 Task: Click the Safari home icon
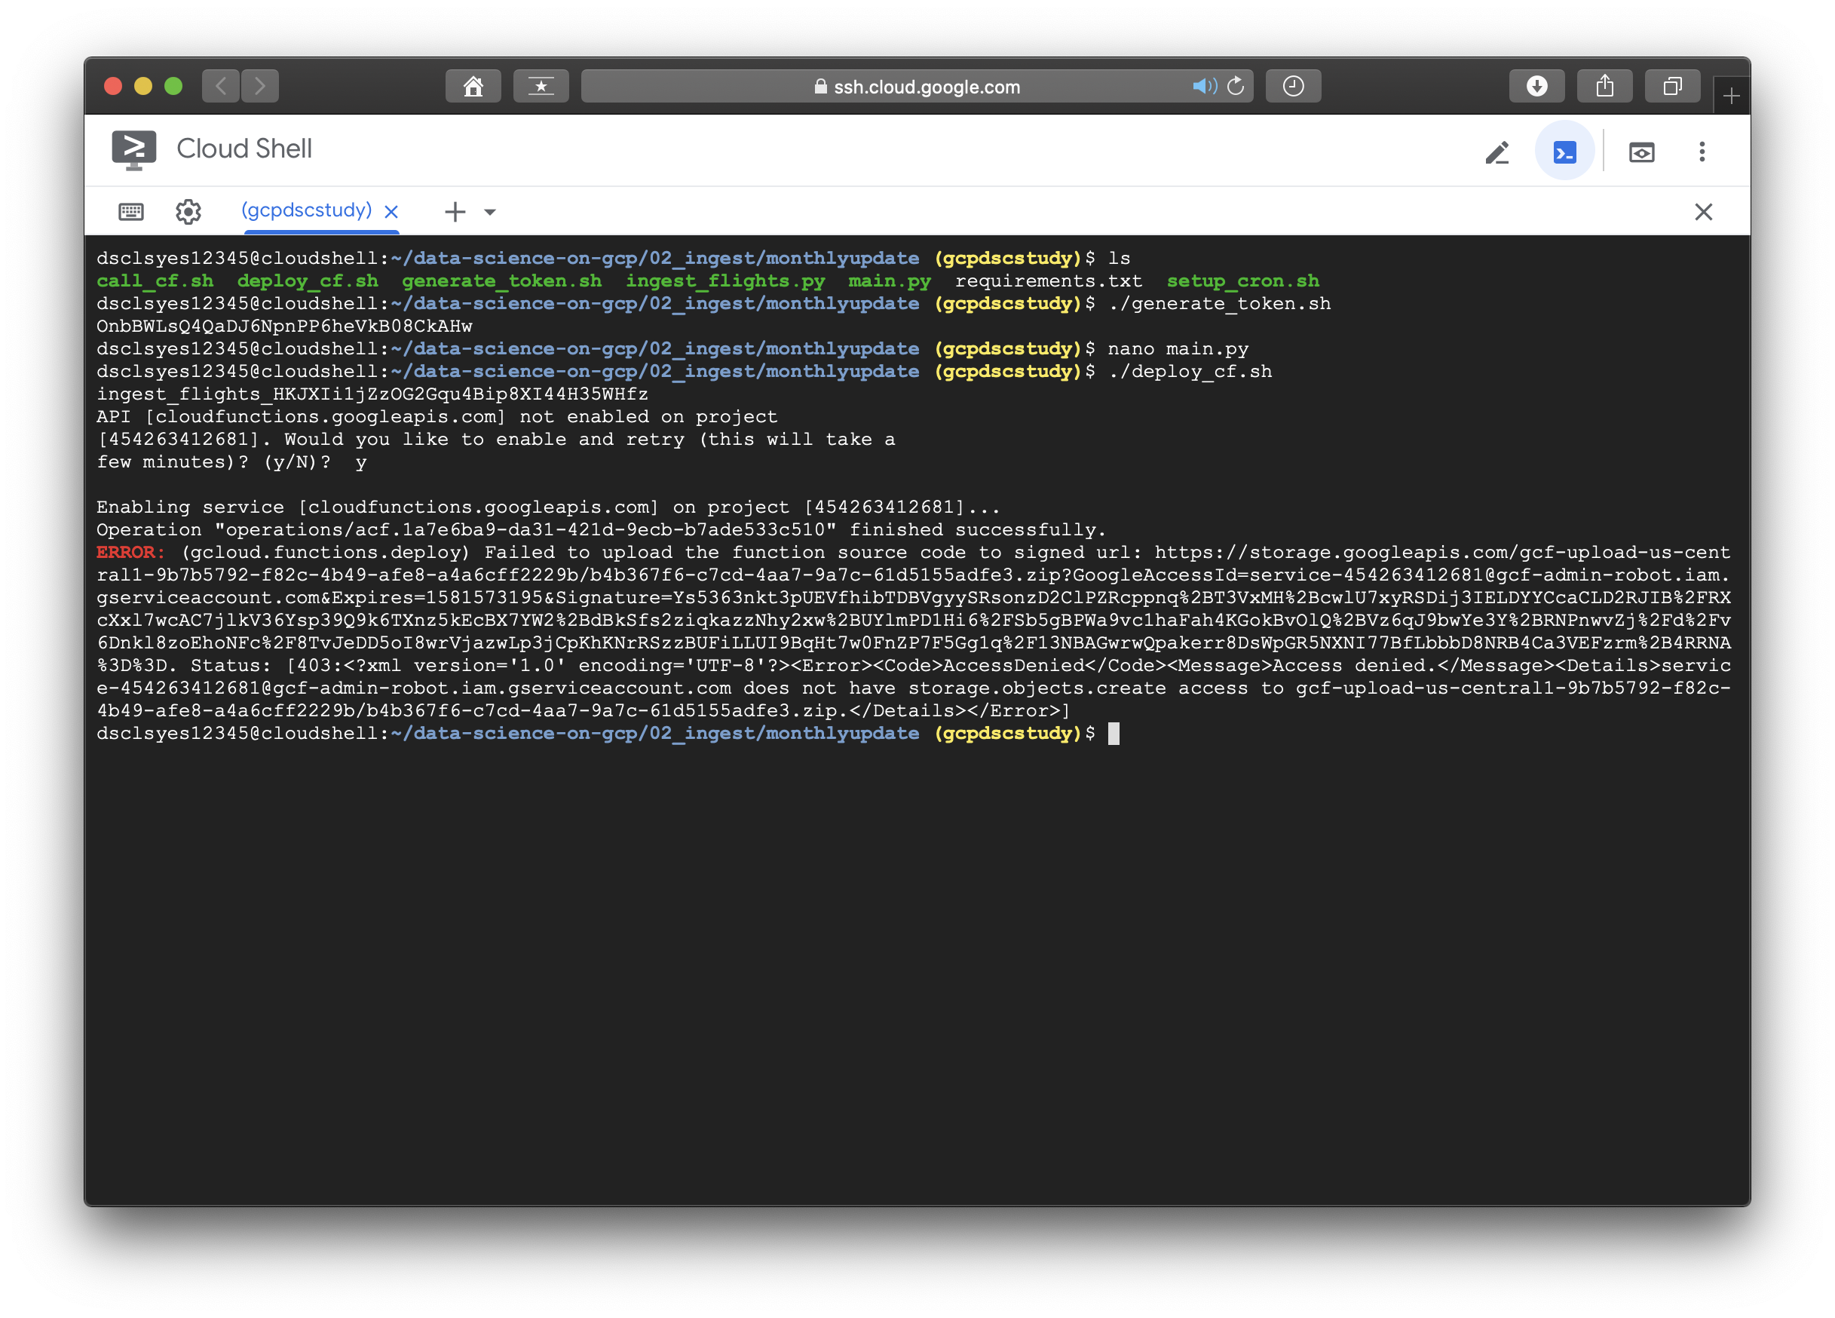(x=473, y=87)
